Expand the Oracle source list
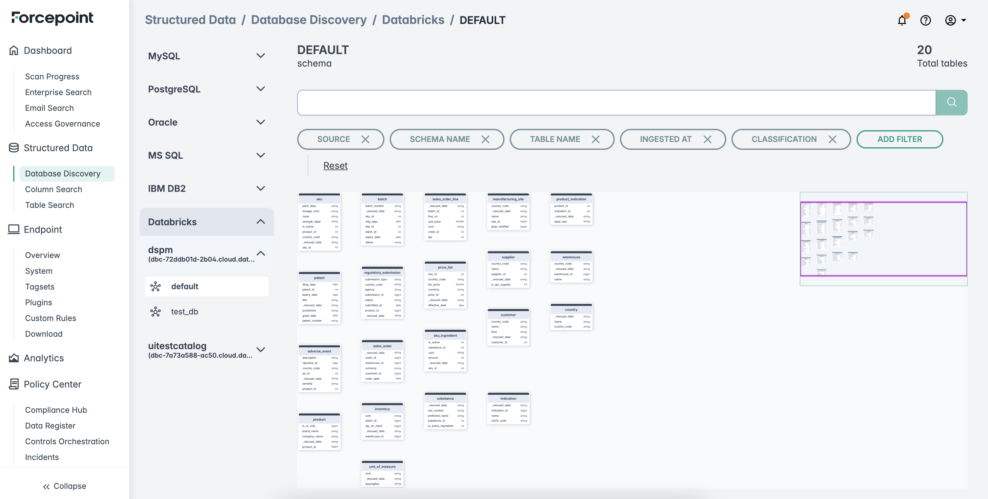Viewport: 988px width, 499px height. coord(260,122)
